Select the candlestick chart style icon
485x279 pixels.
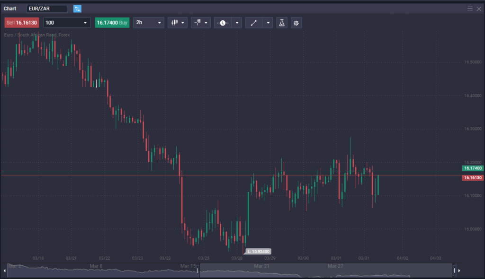pos(174,22)
